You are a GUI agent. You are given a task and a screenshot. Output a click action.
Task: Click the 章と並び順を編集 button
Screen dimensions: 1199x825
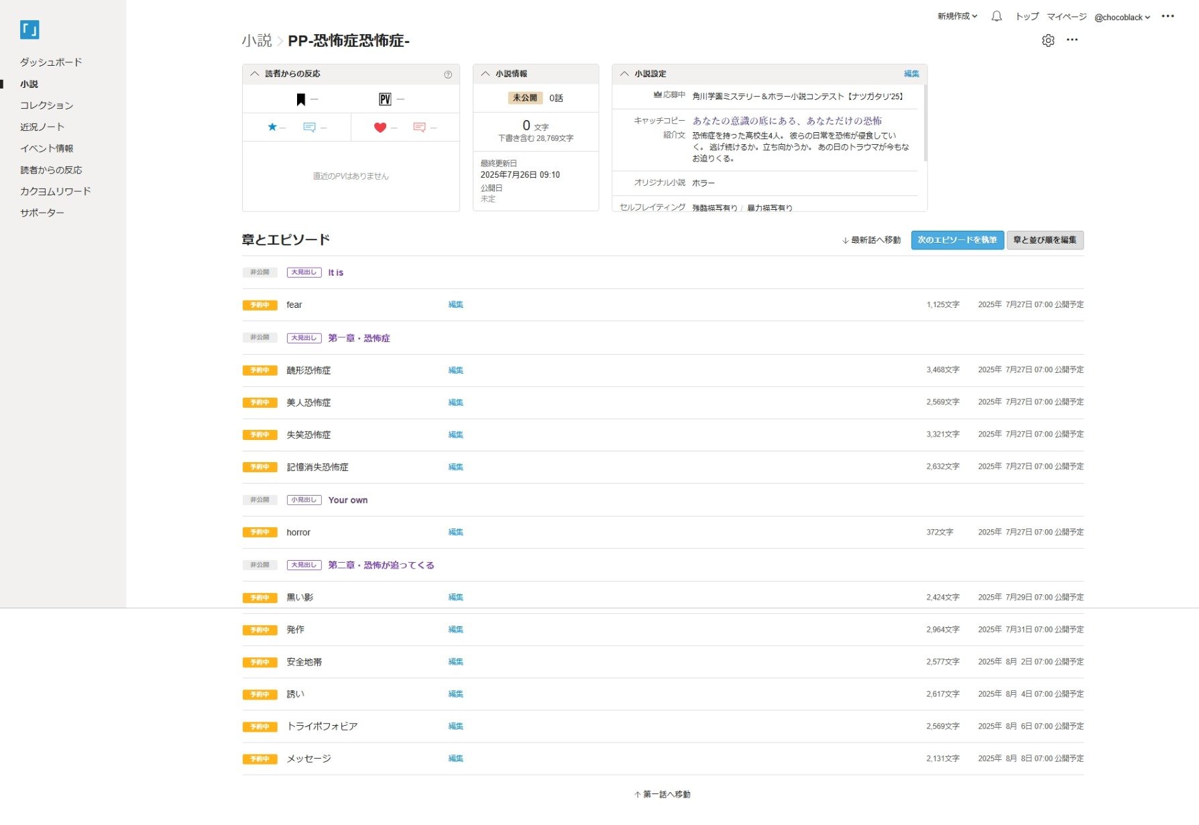[x=1044, y=240]
